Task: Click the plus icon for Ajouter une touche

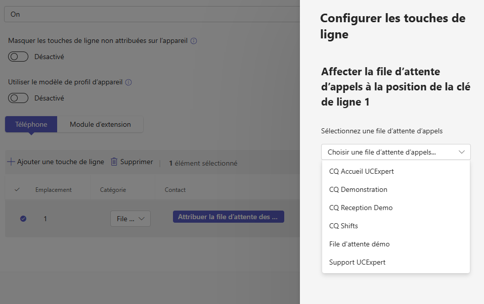Action: [11, 162]
